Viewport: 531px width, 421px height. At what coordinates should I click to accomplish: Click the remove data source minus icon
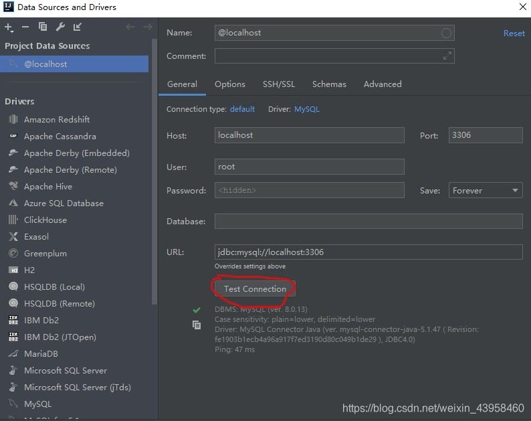25,27
